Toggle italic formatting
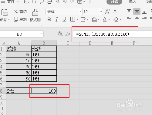The image size is (152, 115). pos(57,19)
